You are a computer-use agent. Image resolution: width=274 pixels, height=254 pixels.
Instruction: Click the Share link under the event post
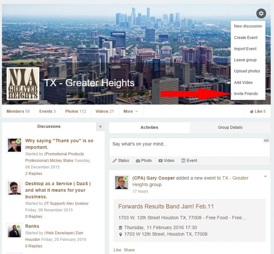tap(129, 250)
